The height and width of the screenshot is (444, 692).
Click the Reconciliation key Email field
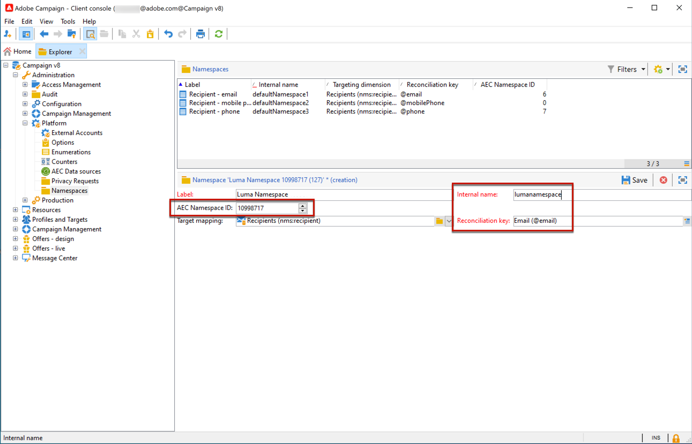point(598,221)
